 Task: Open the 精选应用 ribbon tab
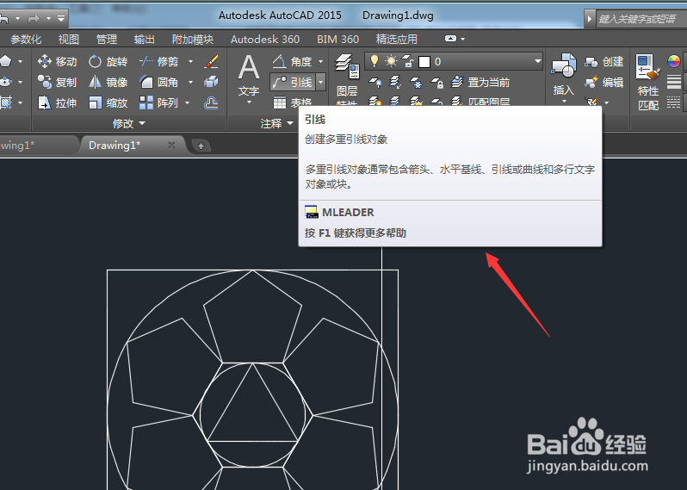coord(397,40)
